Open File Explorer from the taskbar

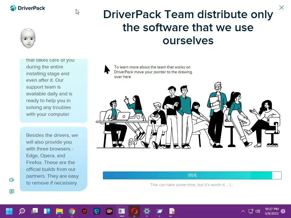59,211
